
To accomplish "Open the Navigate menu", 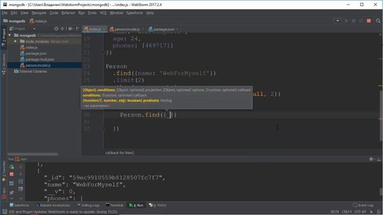I will (x=39, y=13).
